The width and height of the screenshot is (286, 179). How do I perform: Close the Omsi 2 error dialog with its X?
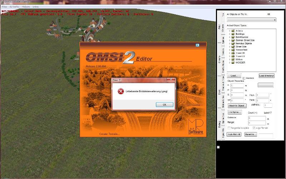tap(171, 79)
